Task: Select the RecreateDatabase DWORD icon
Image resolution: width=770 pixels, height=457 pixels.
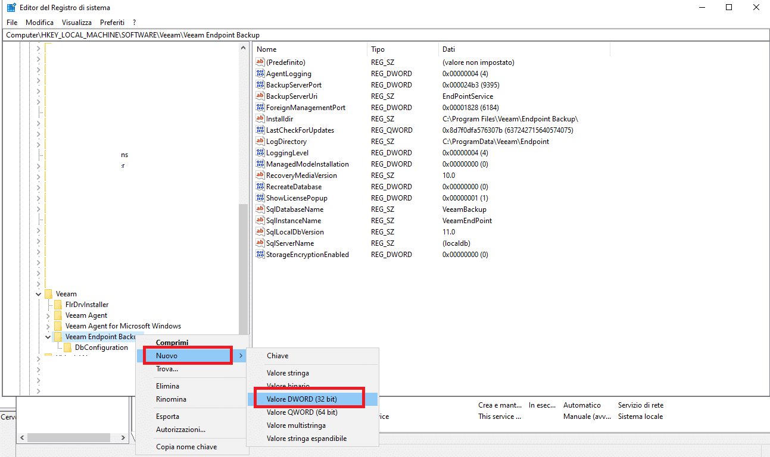Action: (x=260, y=186)
